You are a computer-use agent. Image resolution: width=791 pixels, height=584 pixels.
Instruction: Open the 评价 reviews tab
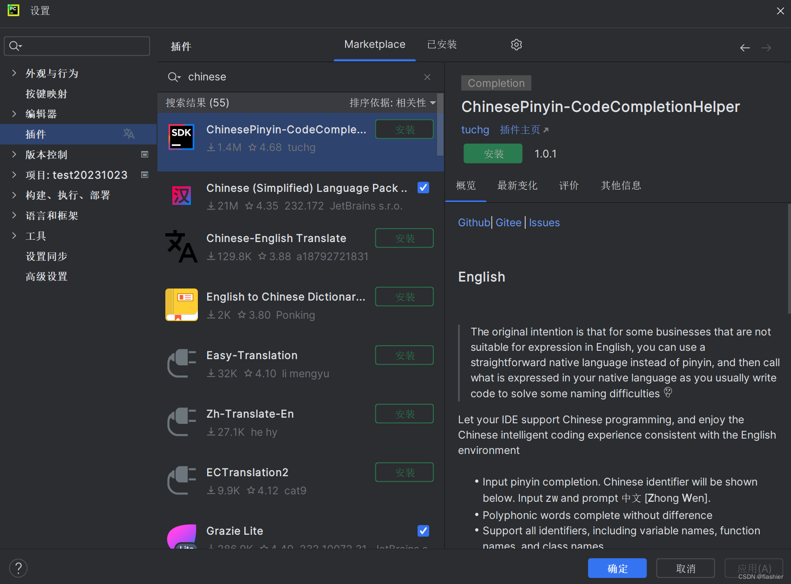click(x=569, y=186)
